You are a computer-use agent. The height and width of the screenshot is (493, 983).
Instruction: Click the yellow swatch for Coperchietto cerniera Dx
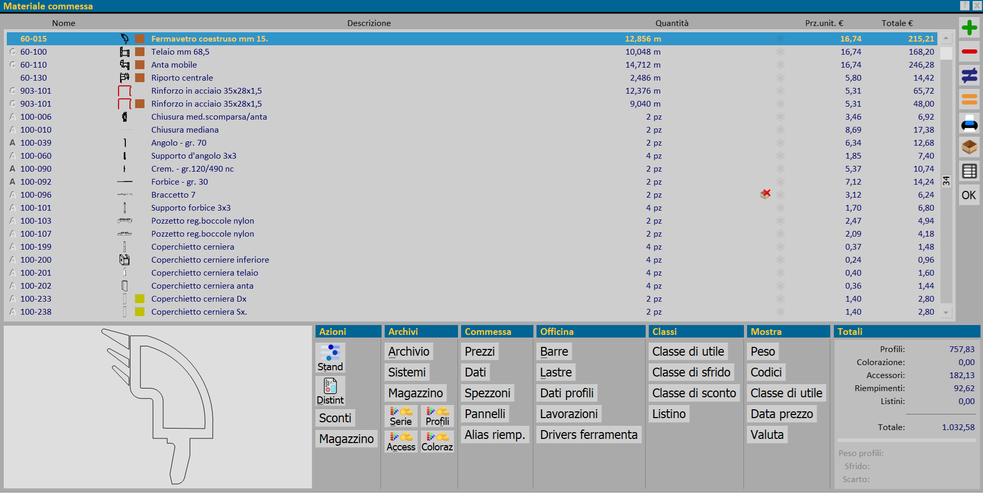pyautogui.click(x=140, y=299)
